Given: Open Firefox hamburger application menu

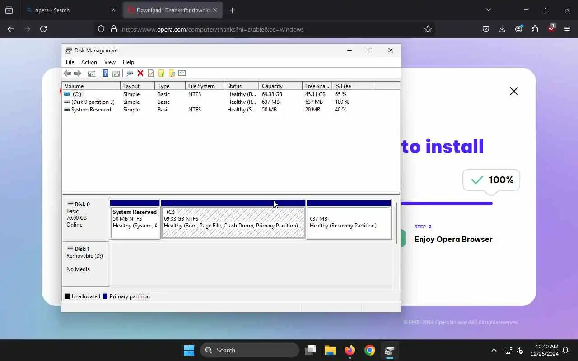Looking at the screenshot, I should point(567,29).
